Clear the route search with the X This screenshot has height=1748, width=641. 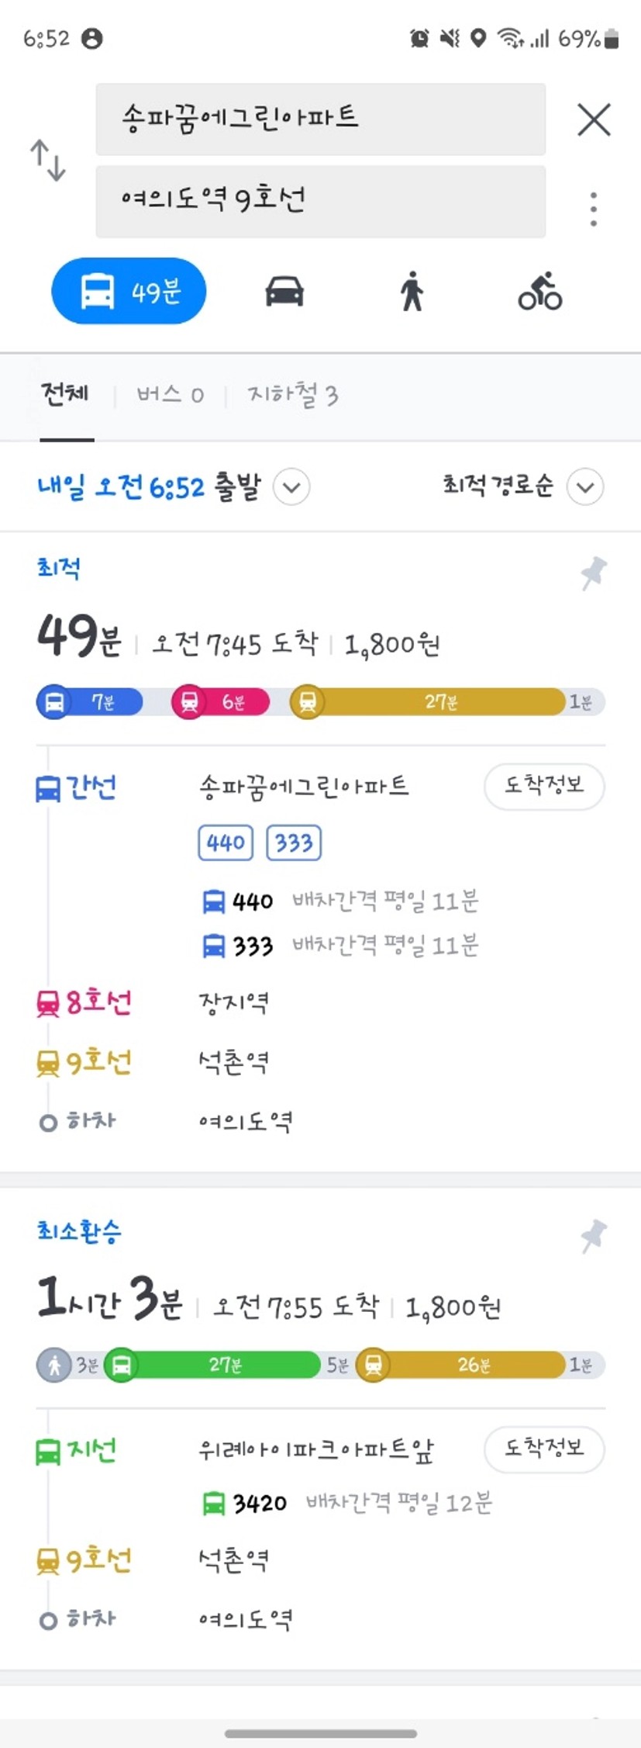coord(594,119)
